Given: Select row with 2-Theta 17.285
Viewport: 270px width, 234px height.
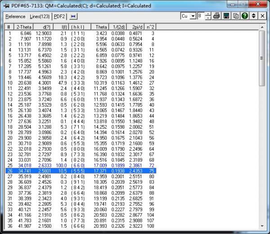Looking at the screenshot, I should click(80, 67).
